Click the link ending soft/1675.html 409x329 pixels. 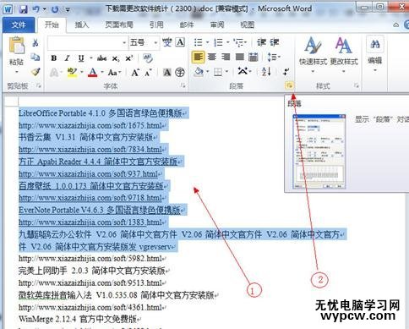[x=90, y=125]
